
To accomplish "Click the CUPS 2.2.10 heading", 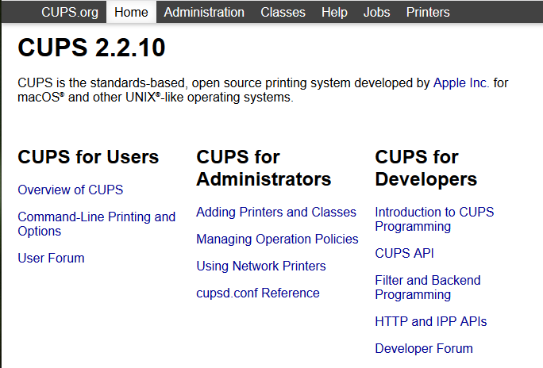I will tap(91, 48).
